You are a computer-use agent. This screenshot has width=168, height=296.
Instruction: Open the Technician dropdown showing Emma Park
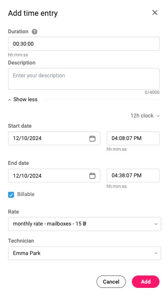click(x=85, y=253)
